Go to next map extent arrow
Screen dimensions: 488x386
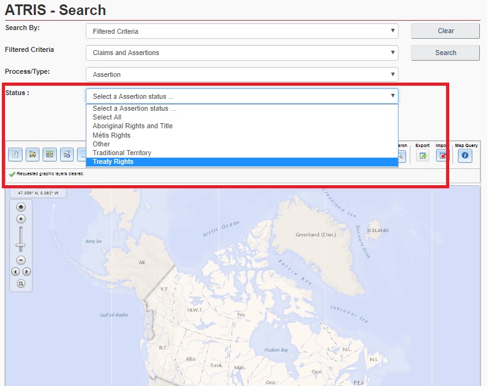coord(26,272)
